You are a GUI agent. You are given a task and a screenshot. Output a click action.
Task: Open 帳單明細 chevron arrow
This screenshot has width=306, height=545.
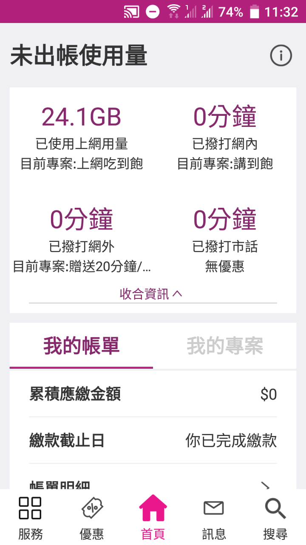(x=266, y=485)
